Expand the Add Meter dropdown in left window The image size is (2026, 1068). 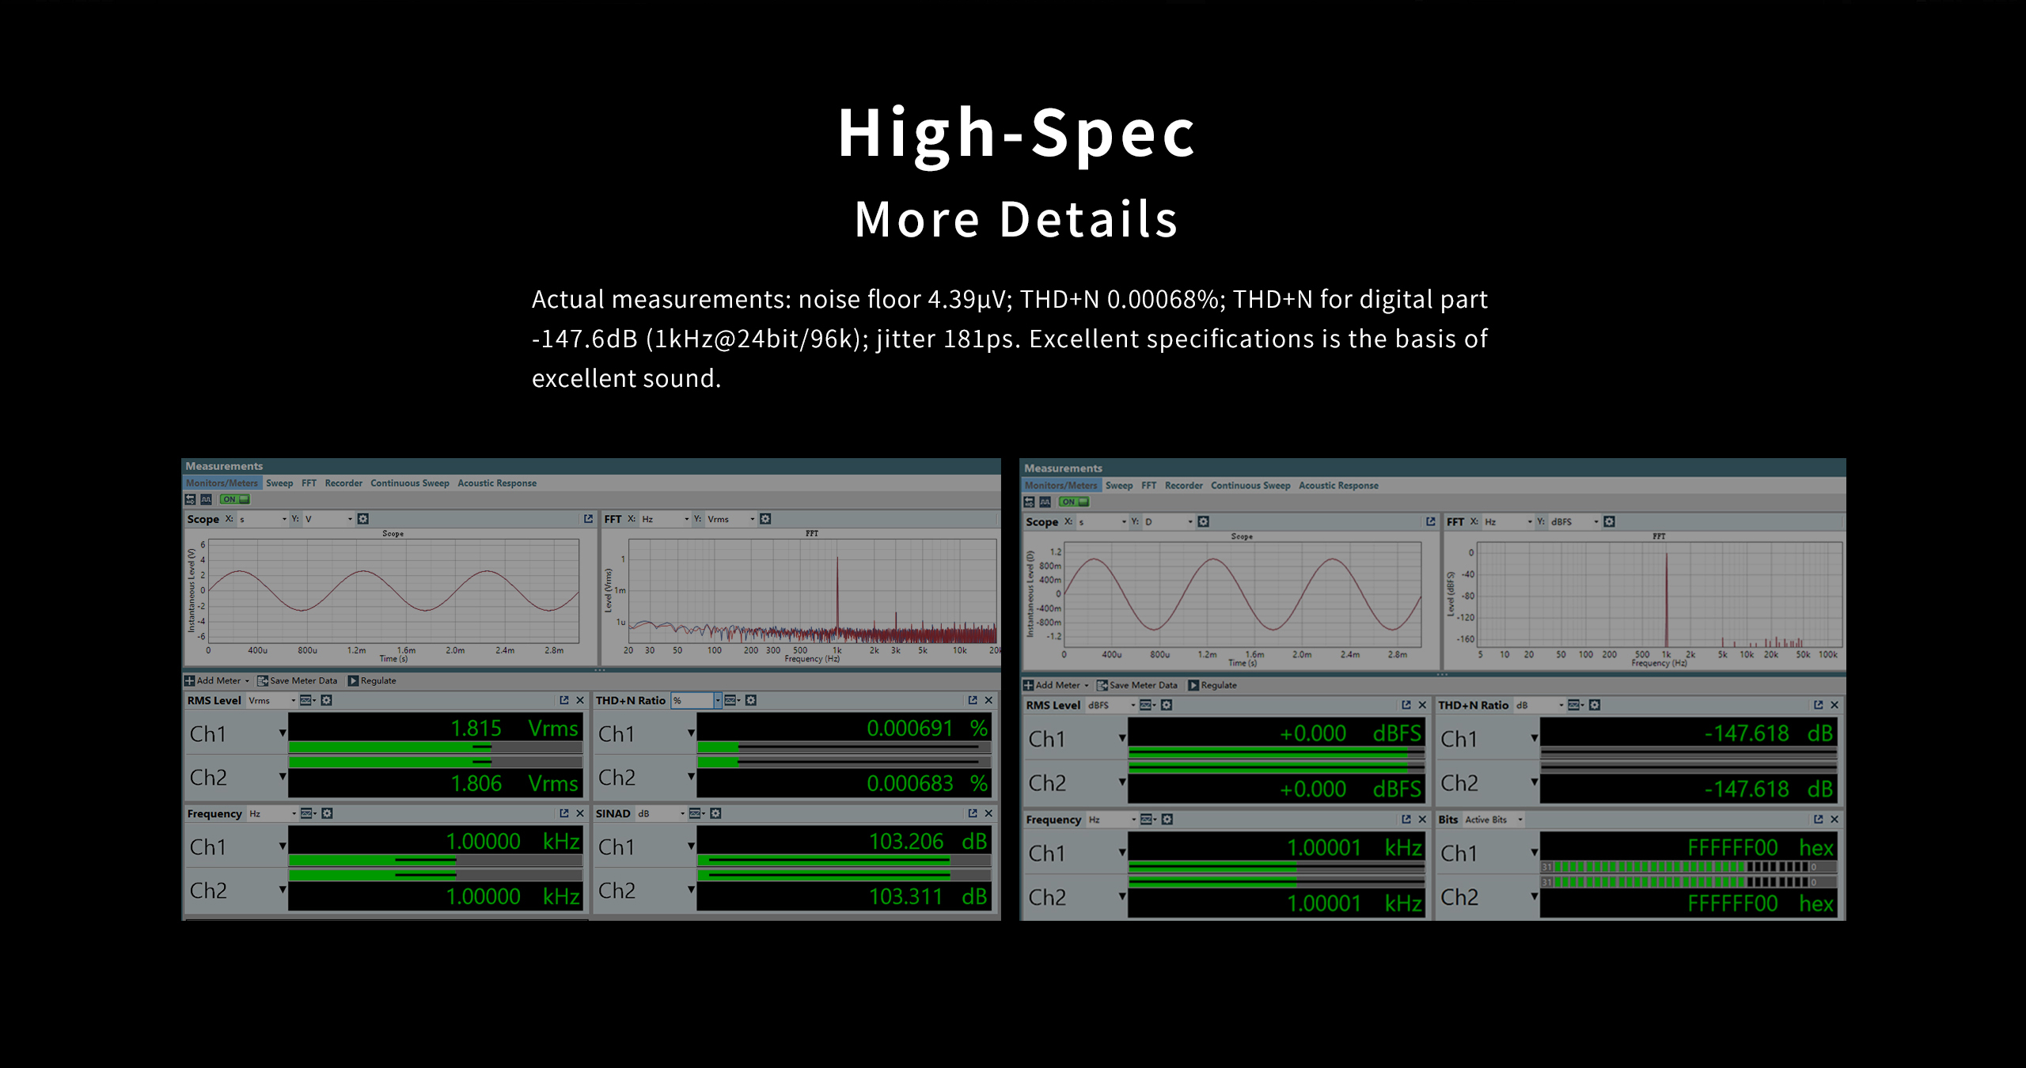click(247, 680)
